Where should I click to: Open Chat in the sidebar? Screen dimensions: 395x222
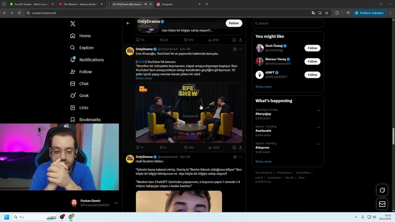(79, 84)
